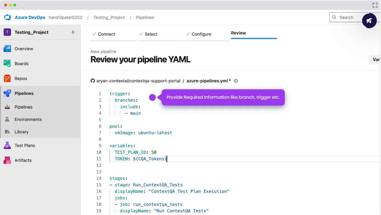Open Test Plans from the sidebar
This screenshot has width=381, height=215.
pyautogui.click(x=25, y=145)
